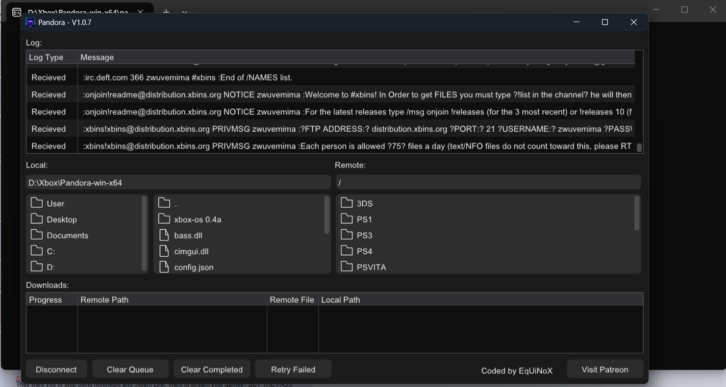Click the Disconnect button
The height and width of the screenshot is (387, 726).
click(x=56, y=369)
